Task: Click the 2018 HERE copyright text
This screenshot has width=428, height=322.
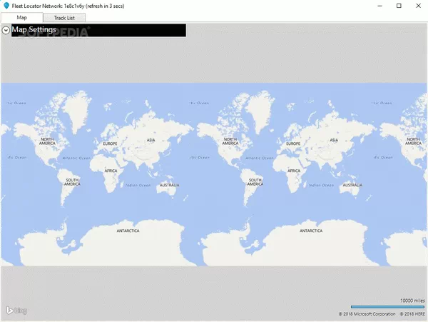Action: pyautogui.click(x=411, y=313)
